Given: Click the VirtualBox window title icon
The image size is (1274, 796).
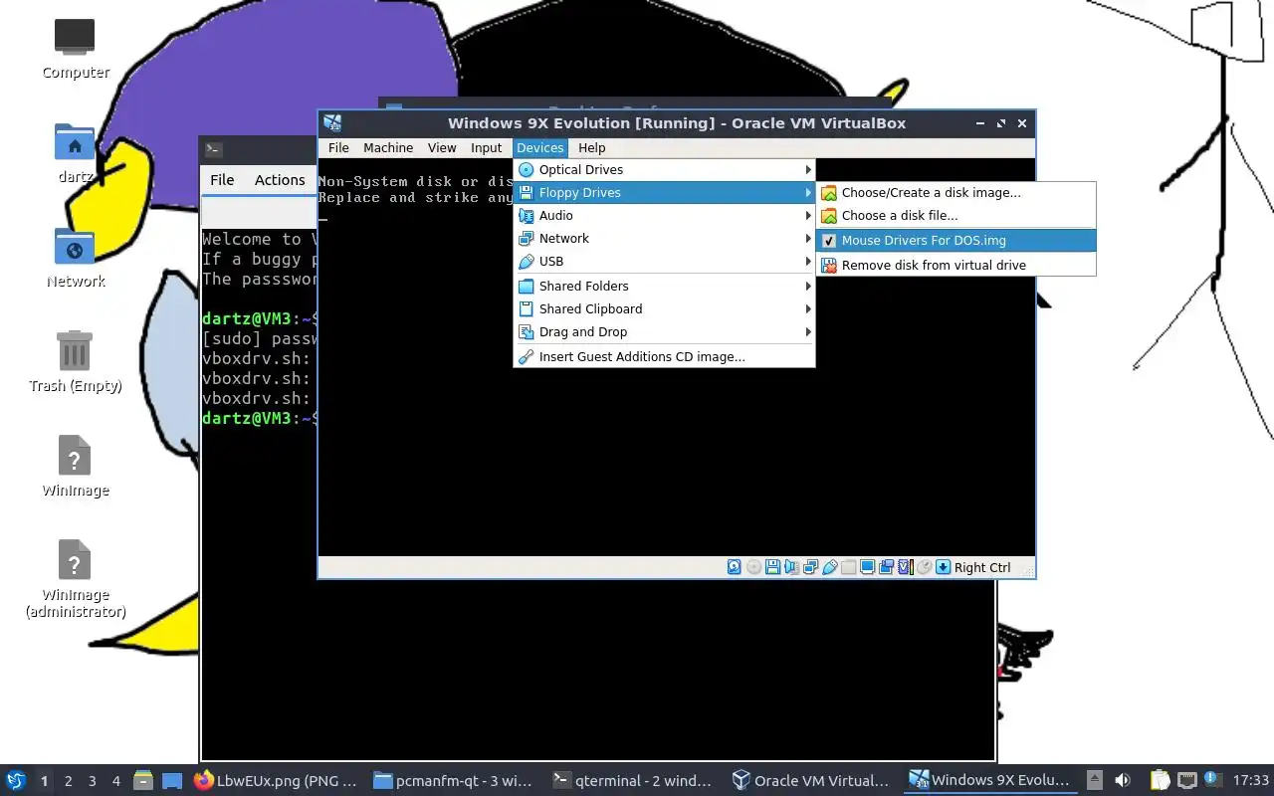Looking at the screenshot, I should (332, 123).
